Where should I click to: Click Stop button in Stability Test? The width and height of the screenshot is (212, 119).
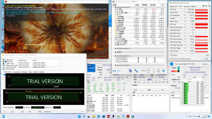pos(12,112)
